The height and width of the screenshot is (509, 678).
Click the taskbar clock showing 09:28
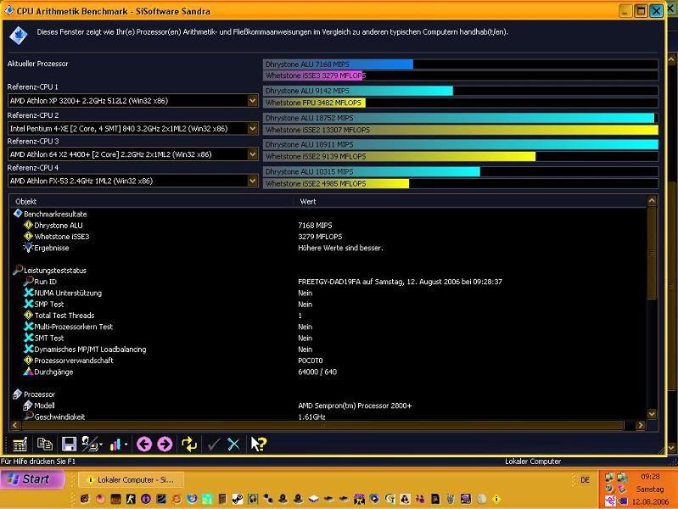(x=650, y=477)
